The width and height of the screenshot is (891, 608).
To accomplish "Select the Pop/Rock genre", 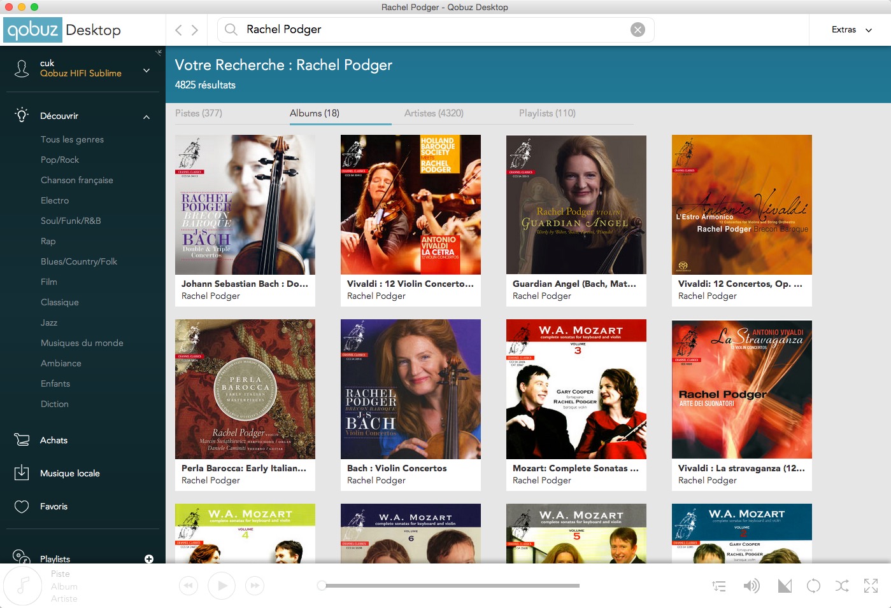I will [60, 160].
